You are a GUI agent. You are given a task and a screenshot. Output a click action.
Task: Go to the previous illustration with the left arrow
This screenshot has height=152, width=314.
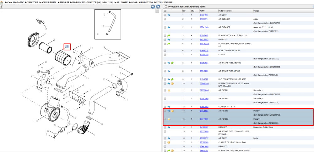pos(153,7)
